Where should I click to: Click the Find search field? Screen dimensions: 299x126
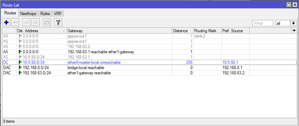[262, 23]
